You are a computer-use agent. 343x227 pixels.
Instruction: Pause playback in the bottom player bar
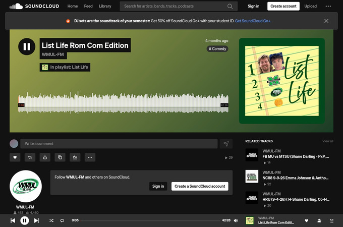click(x=25, y=220)
